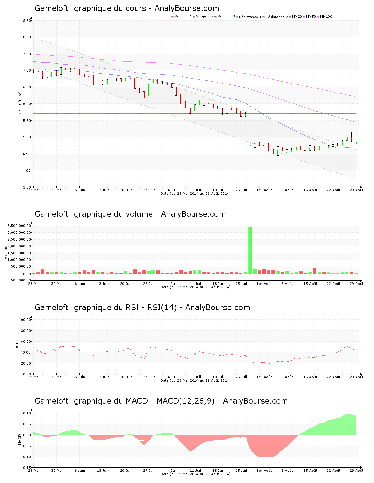The height and width of the screenshot is (483, 374).
Task: Click '11 Juil' on the MACD chart axis
Action: point(195,471)
